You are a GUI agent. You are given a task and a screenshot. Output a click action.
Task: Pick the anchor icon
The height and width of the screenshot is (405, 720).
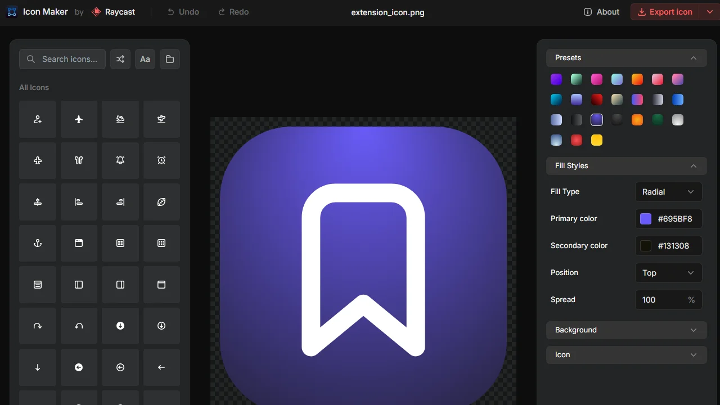(38, 243)
